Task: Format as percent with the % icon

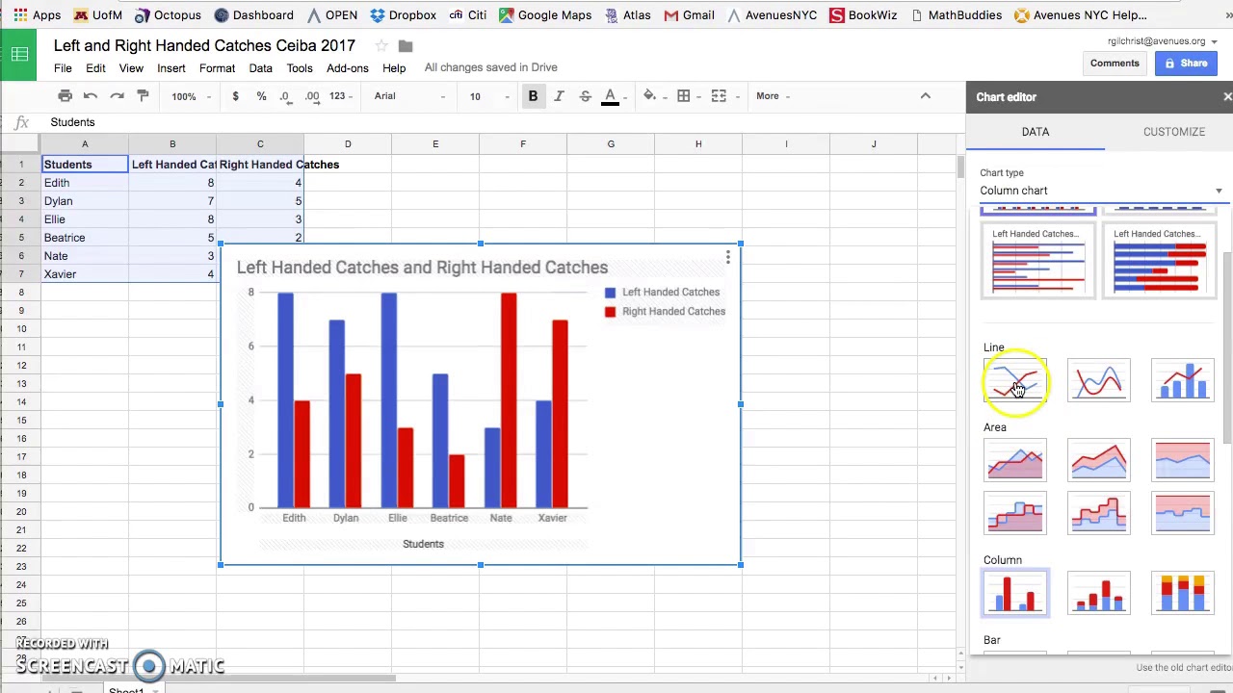Action: point(261,96)
